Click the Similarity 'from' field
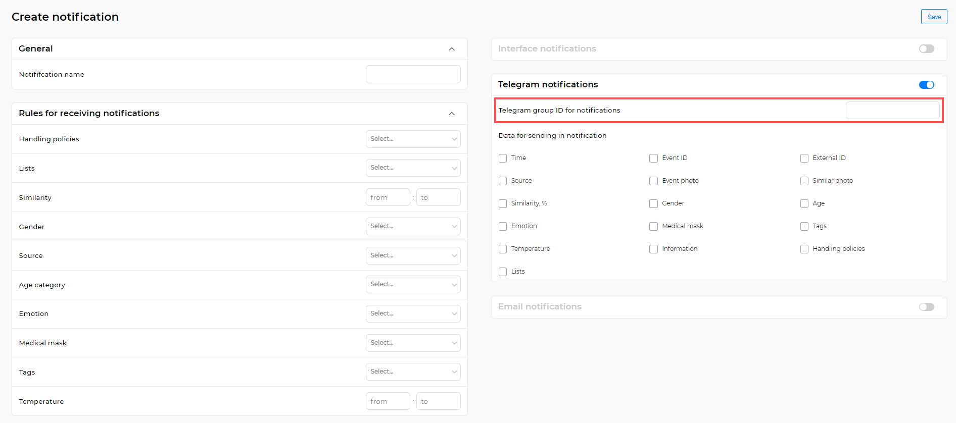 tap(388, 197)
